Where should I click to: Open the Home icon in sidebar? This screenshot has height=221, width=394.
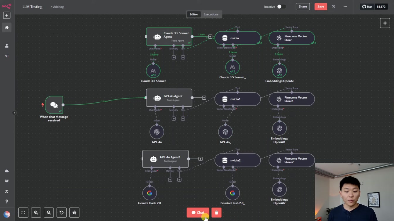point(6,27)
